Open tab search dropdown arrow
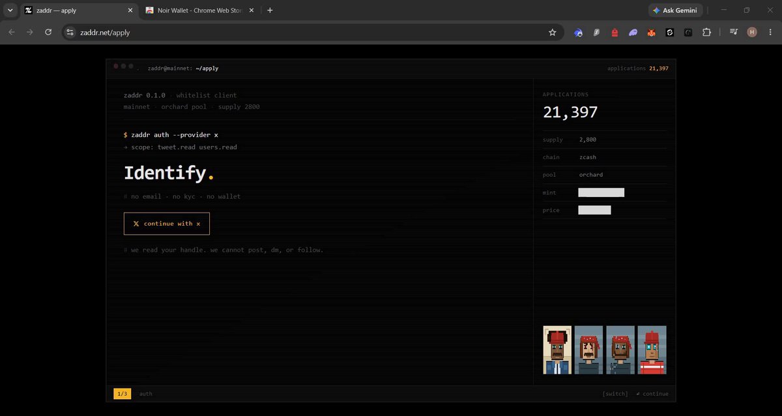This screenshot has width=782, height=416. [x=10, y=10]
